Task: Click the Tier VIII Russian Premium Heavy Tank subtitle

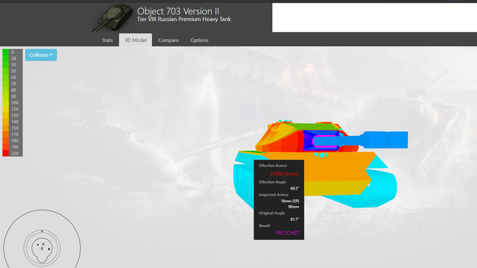Action: (184, 19)
